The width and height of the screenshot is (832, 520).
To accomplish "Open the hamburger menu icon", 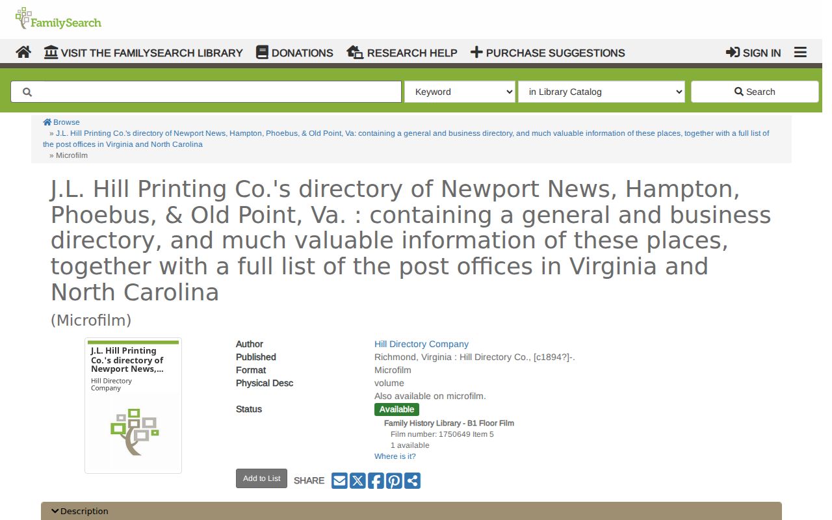I will 800,52.
